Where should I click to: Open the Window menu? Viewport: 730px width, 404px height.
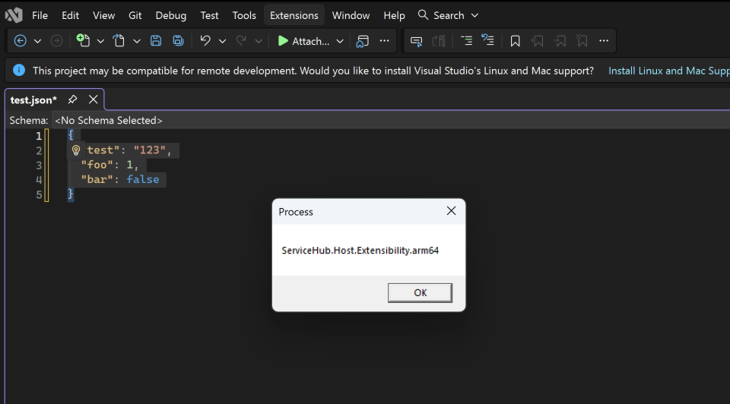pyautogui.click(x=351, y=15)
